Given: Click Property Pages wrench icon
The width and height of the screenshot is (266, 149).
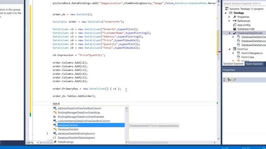Looking at the screenshot, I should [x=234, y=80].
